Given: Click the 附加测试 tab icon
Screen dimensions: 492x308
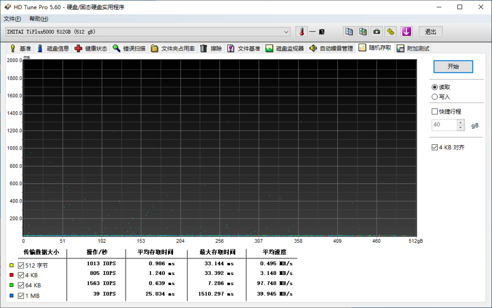Looking at the screenshot, I should [400, 48].
